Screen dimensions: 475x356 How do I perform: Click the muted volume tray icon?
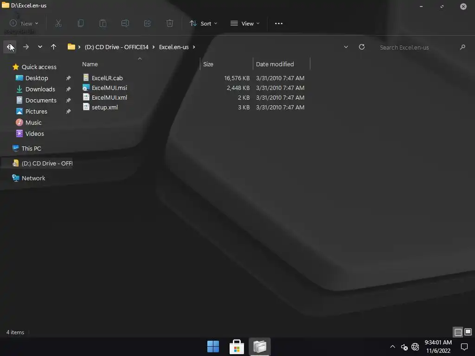pos(404,347)
